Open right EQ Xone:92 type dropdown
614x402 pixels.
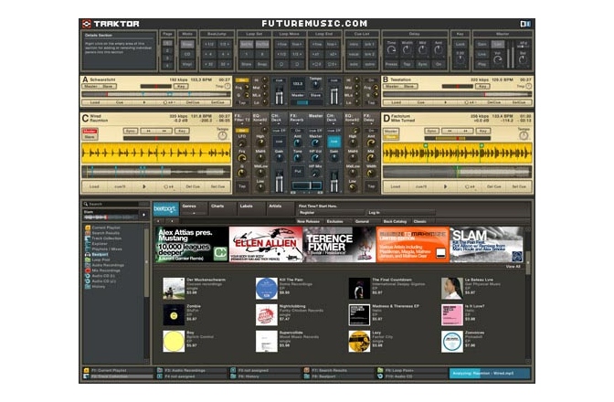(352, 118)
